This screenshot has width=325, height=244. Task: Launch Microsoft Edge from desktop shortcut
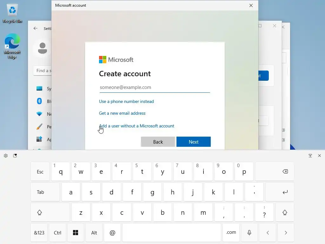point(12,46)
